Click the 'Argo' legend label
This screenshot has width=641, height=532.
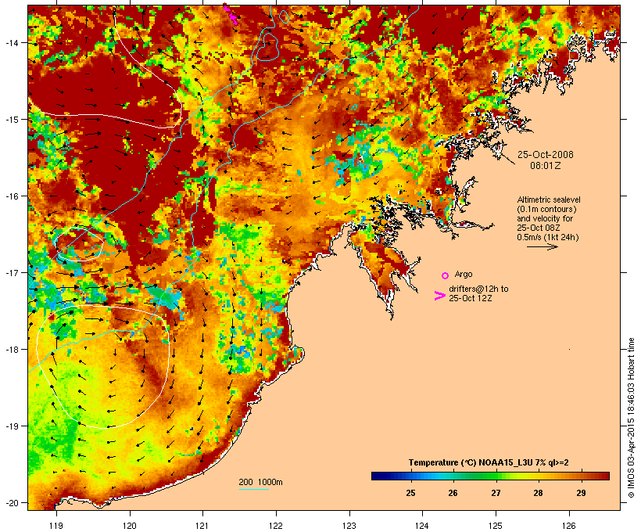coord(464,274)
